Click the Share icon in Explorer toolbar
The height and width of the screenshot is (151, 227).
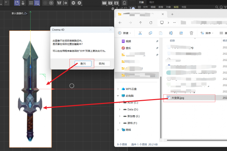click(181, 33)
